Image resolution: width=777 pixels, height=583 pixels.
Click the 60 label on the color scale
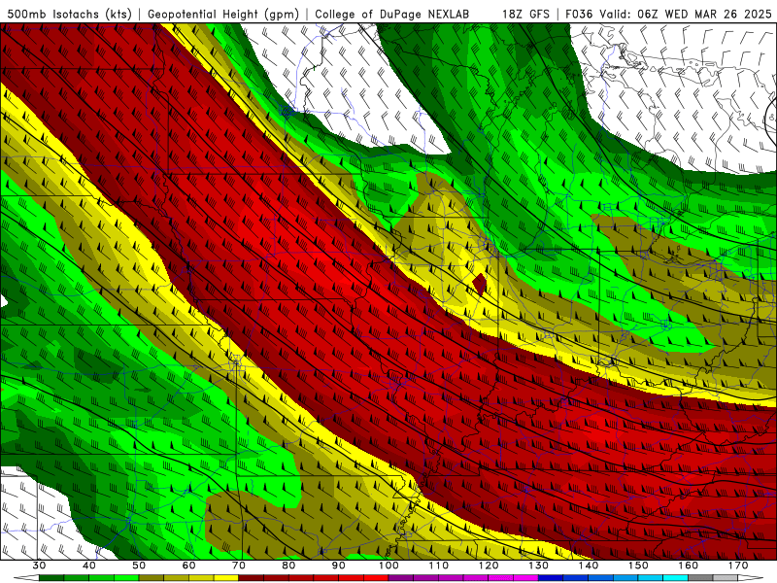point(188,566)
